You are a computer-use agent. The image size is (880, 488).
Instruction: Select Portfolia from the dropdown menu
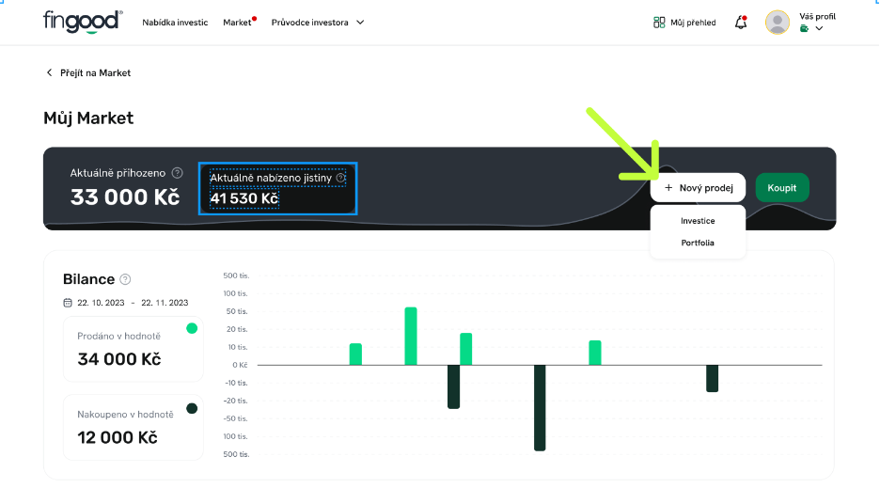click(x=698, y=243)
